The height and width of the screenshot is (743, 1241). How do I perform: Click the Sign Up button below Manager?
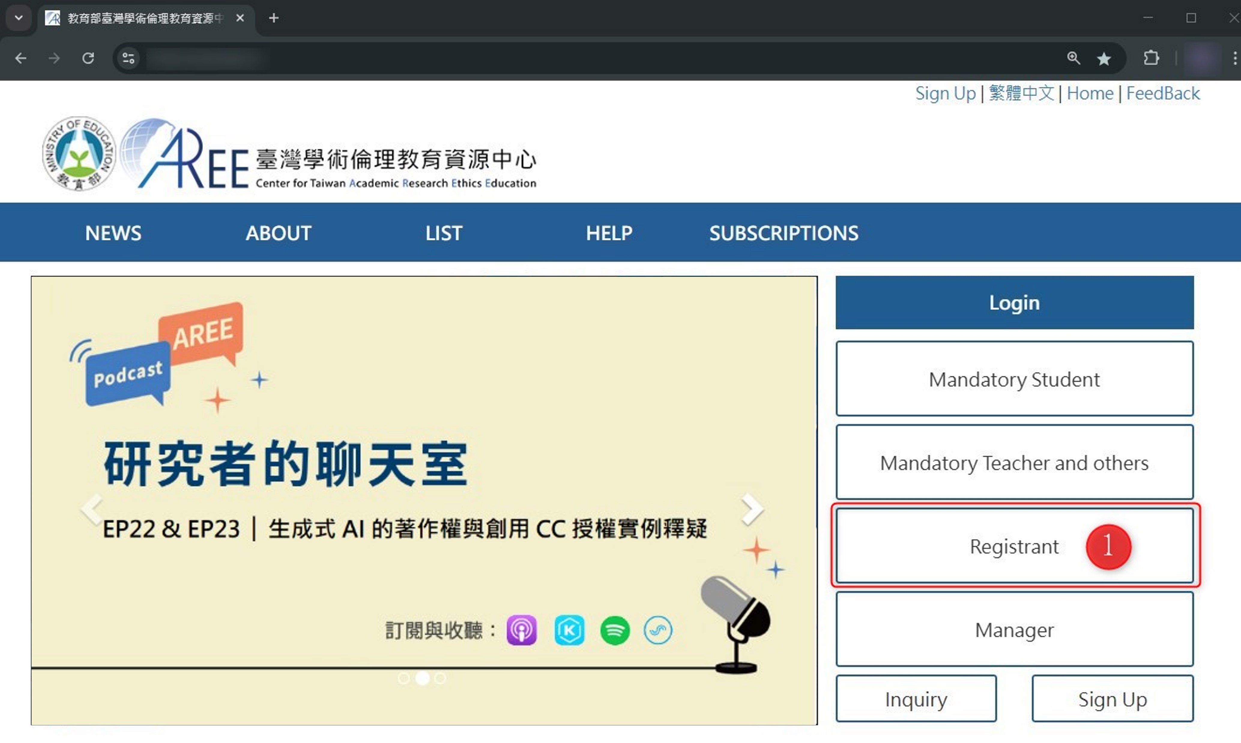(x=1112, y=699)
